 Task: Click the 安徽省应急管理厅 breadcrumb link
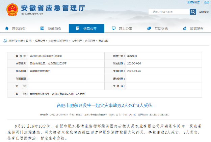(58, 41)
